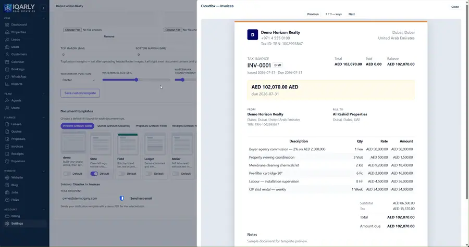Screen dimensions: 469x247
Task: Collapse the Team sidebar section
Action: coord(44,94)
